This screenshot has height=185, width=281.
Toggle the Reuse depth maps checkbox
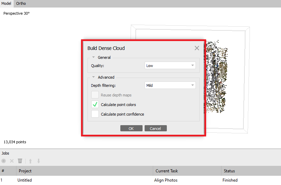coord(95,95)
